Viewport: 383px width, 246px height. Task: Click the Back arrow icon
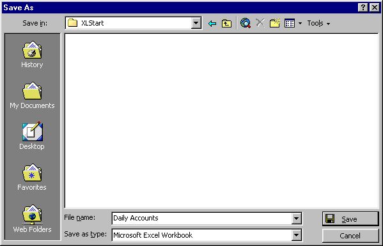[212, 24]
